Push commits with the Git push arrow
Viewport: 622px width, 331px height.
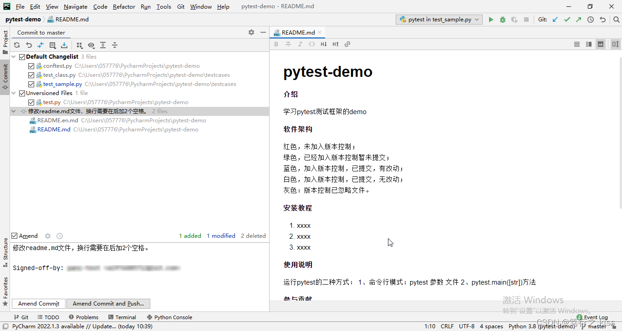point(578,20)
